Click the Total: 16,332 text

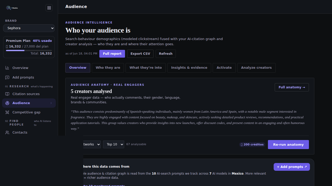pyautogui.click(x=41, y=53)
